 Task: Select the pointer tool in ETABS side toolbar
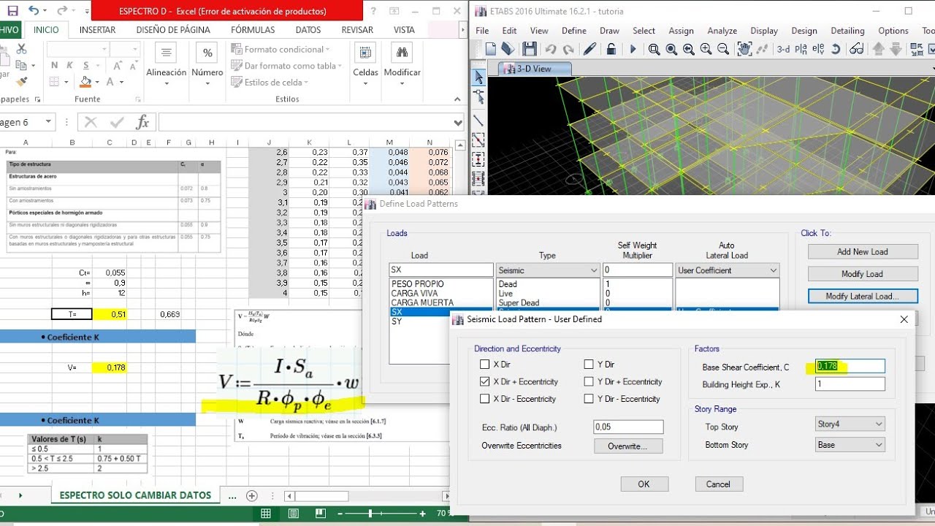click(x=478, y=77)
